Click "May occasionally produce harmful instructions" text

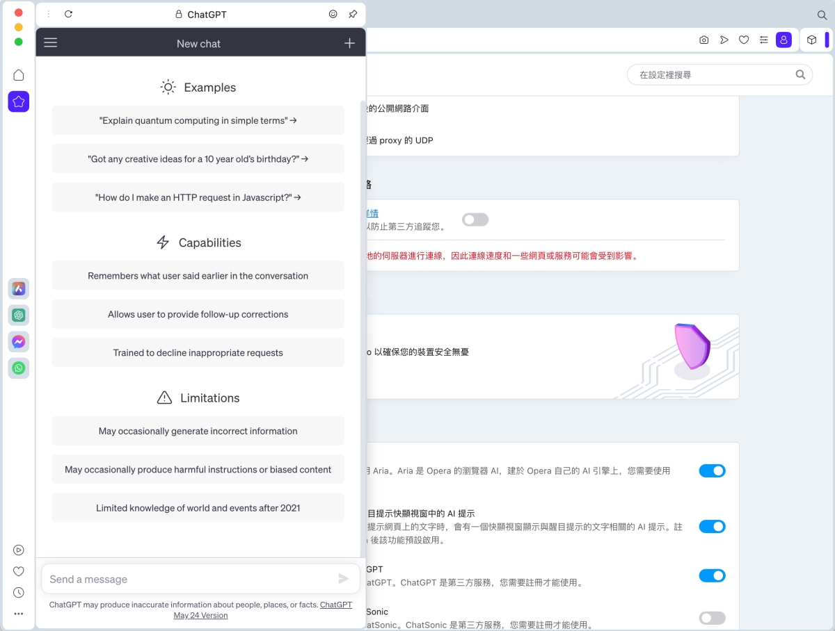pyautogui.click(x=198, y=470)
